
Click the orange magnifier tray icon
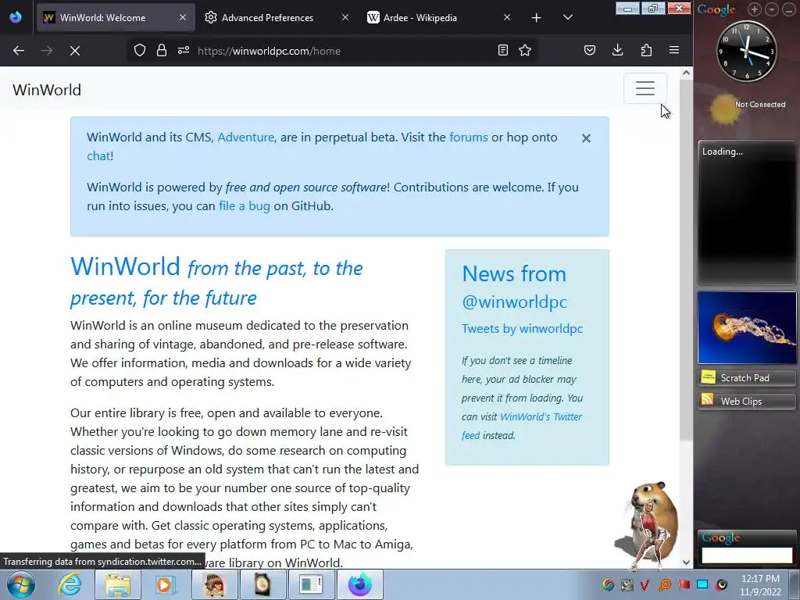(665, 584)
